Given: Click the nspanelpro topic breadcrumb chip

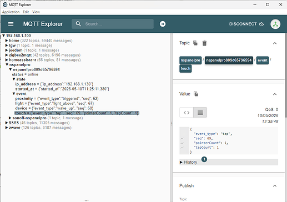Looking at the screenshot, I should [190, 60].
